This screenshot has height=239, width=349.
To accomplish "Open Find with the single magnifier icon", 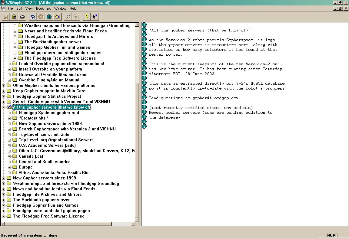I will coord(68,17).
